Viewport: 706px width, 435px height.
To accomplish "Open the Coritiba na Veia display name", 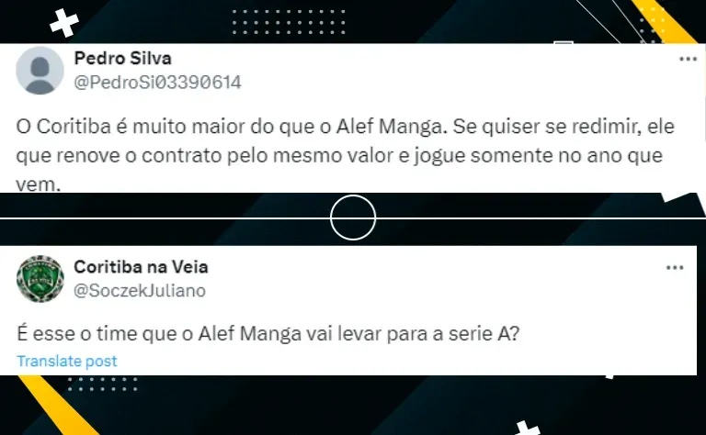I will pos(141,267).
